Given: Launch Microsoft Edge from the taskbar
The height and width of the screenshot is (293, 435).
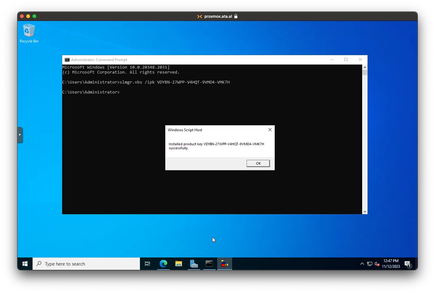Looking at the screenshot, I should (x=163, y=264).
